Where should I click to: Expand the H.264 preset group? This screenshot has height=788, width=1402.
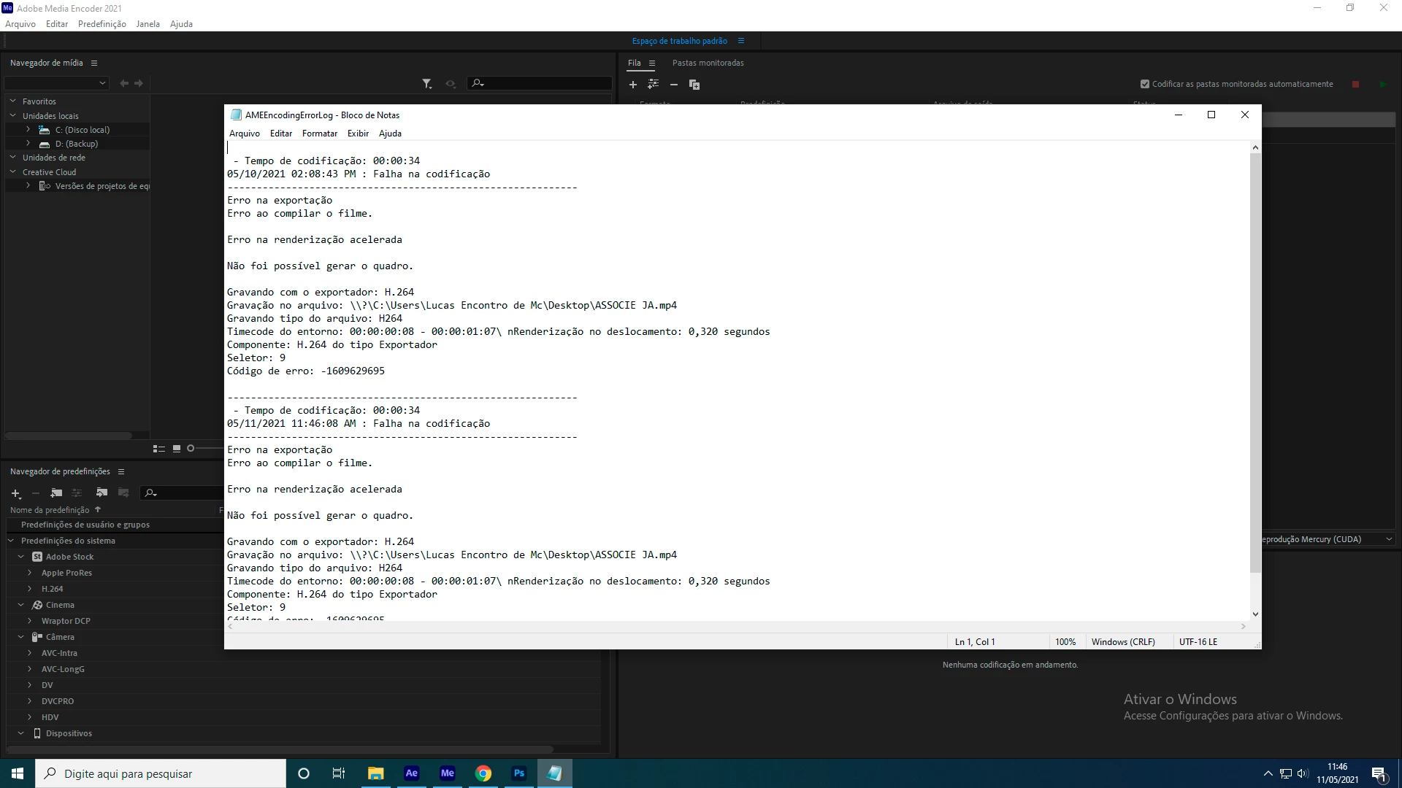[29, 589]
